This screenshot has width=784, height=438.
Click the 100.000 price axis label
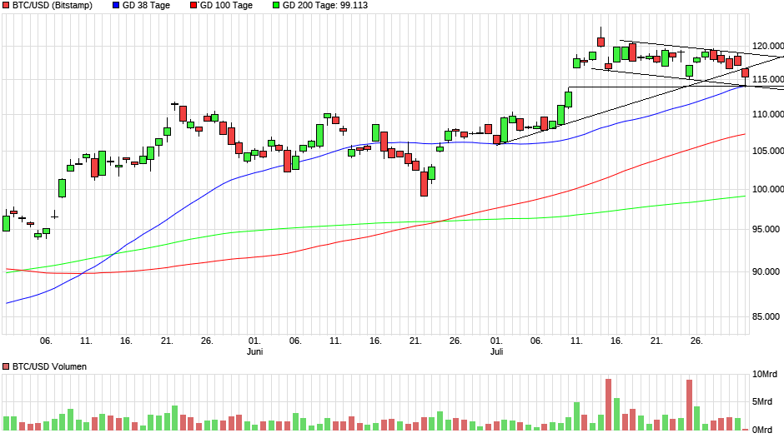(768, 189)
